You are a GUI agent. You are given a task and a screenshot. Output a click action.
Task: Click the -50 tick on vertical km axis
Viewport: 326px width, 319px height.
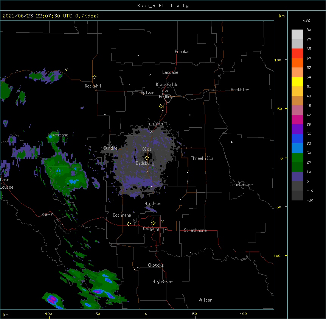278,207
